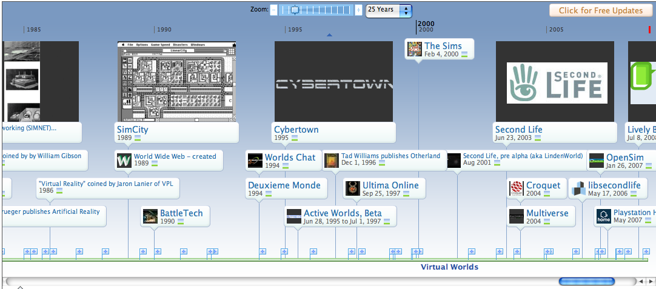Click the Worlds Chat thumbnail icon
Screen dimensions: 656x289
(255, 161)
